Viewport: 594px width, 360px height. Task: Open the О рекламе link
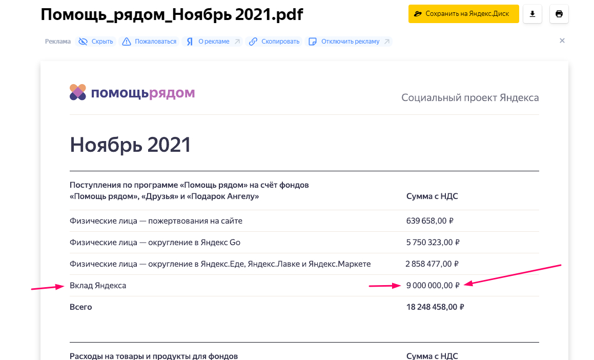pos(214,42)
